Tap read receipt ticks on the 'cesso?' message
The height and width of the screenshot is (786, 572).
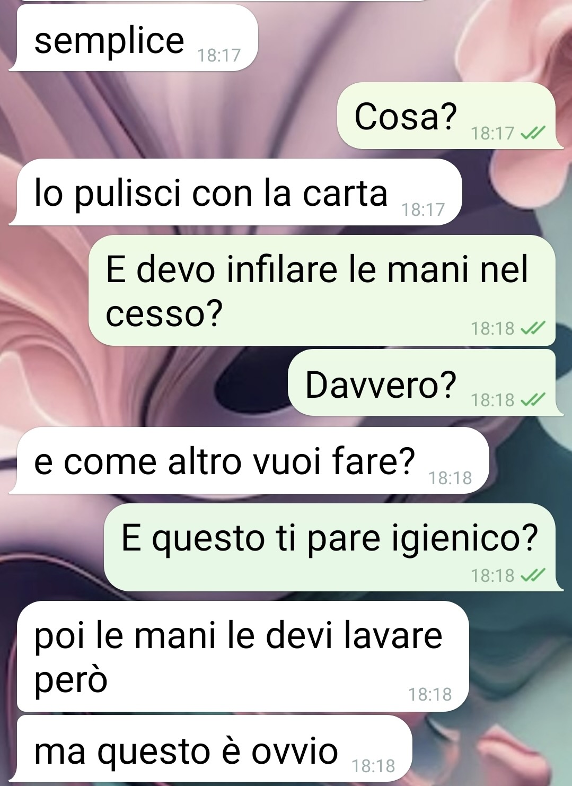(x=533, y=328)
